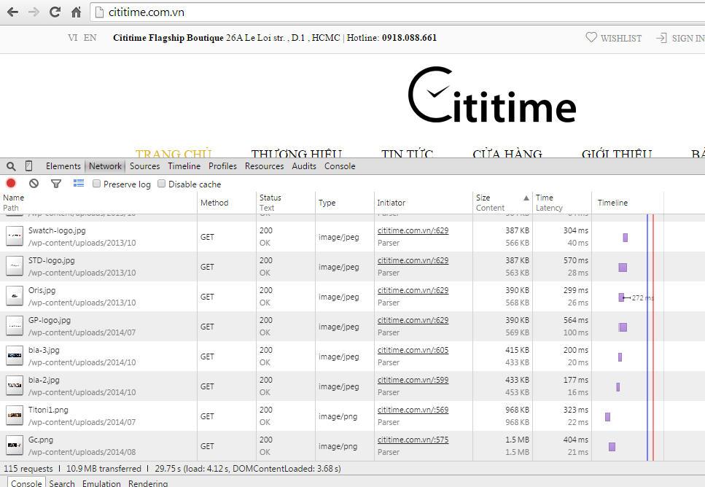Click the Oris.jpg file name

[x=42, y=290]
